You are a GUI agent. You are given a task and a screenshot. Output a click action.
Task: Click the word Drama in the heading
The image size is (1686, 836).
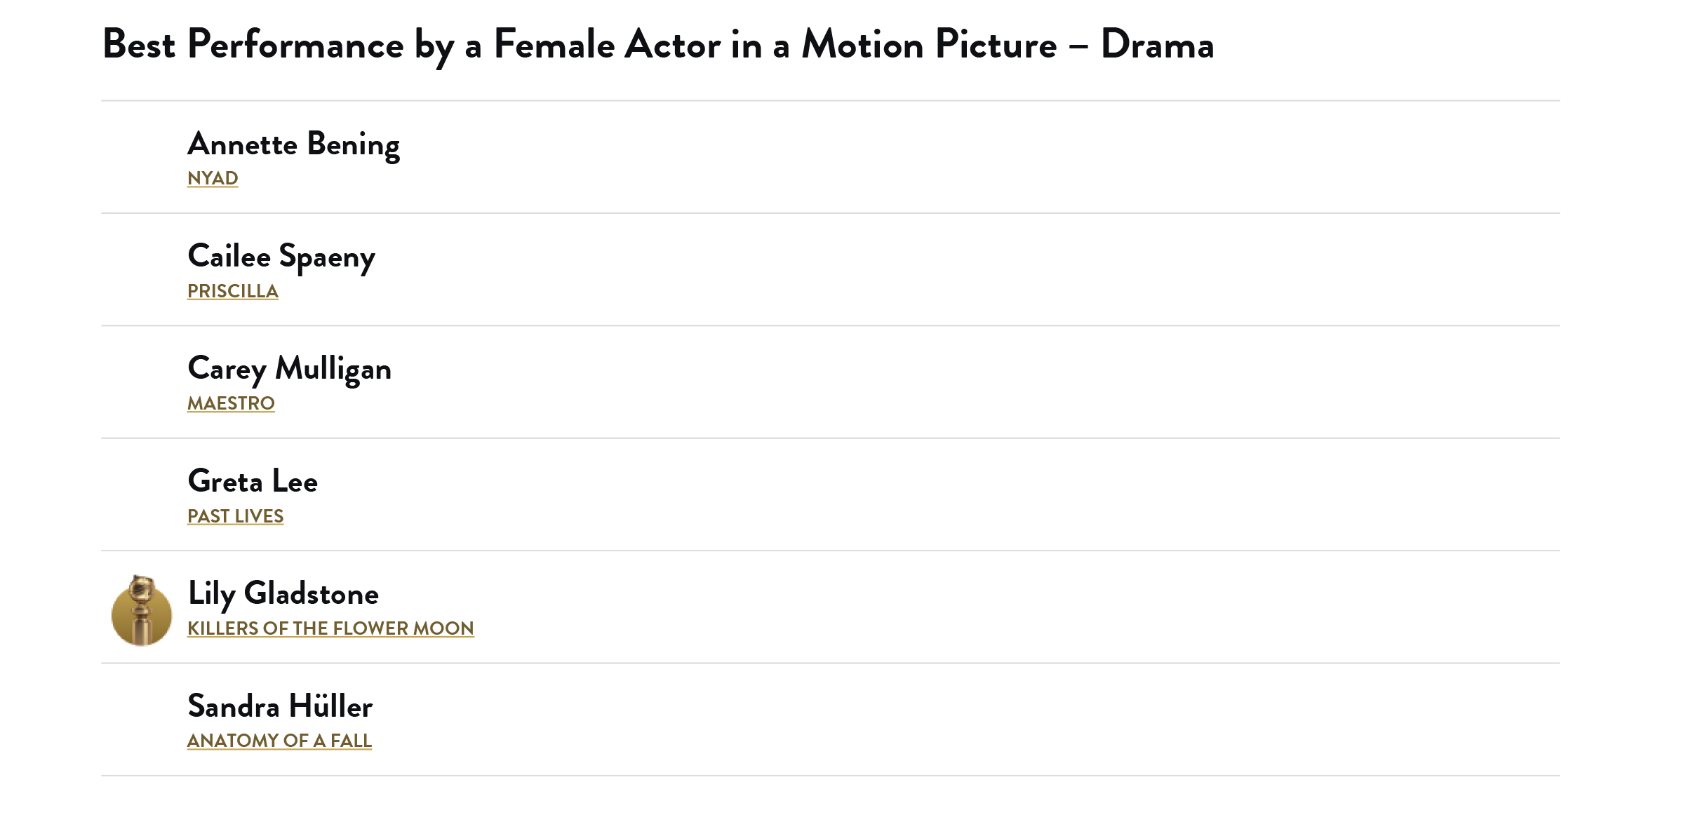coord(1157,46)
